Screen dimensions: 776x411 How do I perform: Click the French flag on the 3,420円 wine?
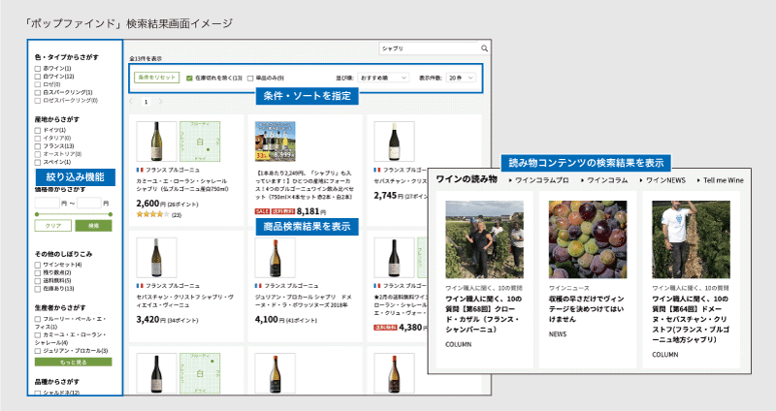[x=140, y=286]
